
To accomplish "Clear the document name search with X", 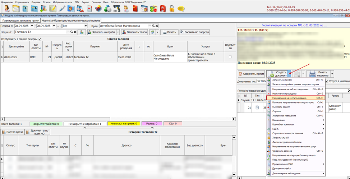I will pyautogui.click(x=349, y=91).
